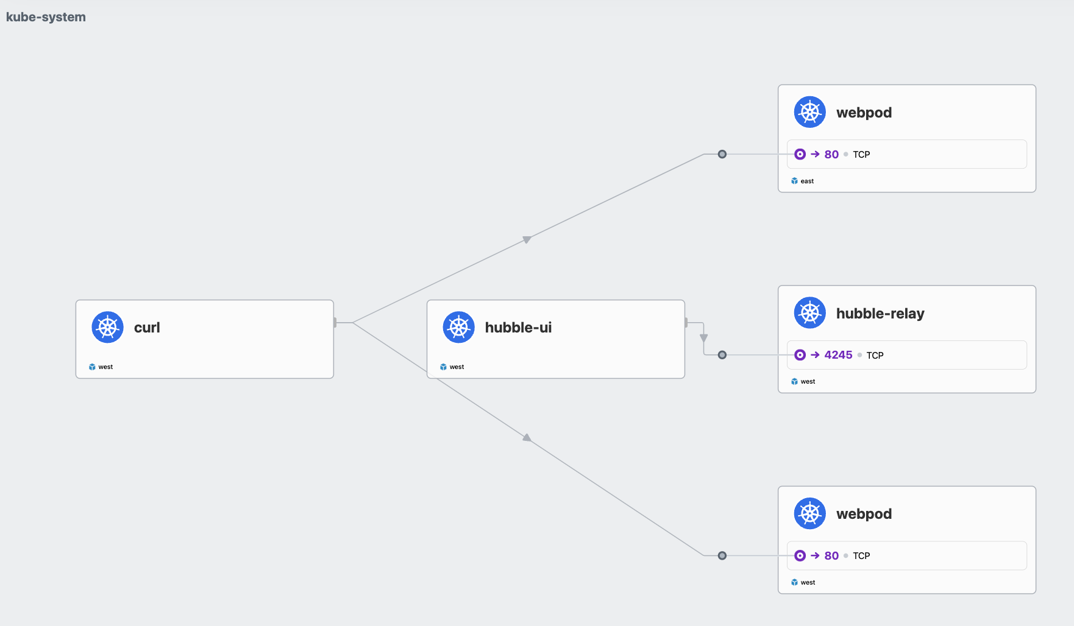
Task: Click west label on hubble-ui card
Action: pyautogui.click(x=457, y=367)
